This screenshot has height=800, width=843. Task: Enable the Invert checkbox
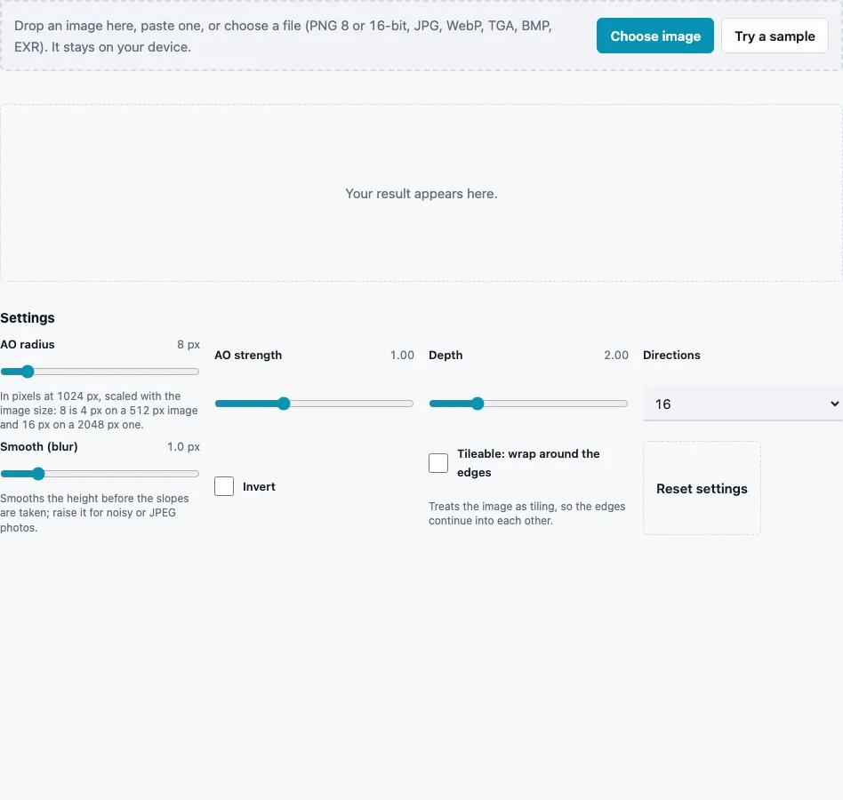224,486
